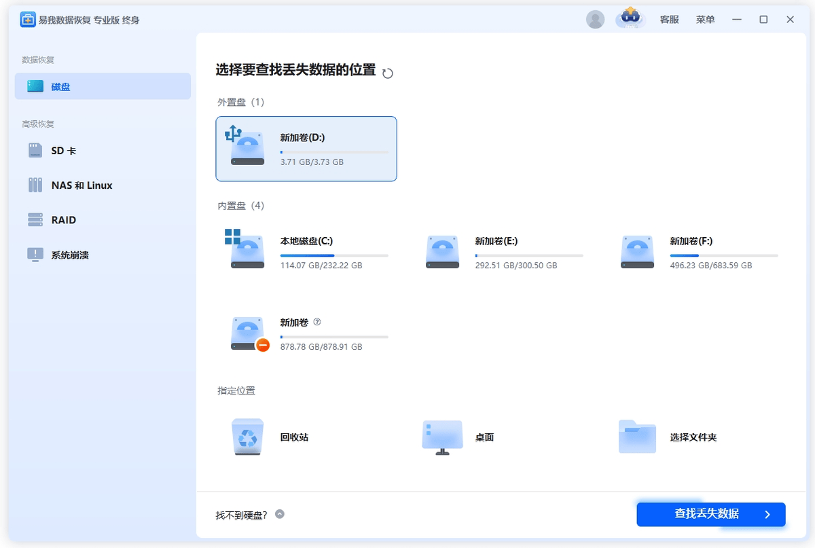Select the unlabeled 新加卷 drive with warning badge
The image size is (815, 548).
(249, 333)
